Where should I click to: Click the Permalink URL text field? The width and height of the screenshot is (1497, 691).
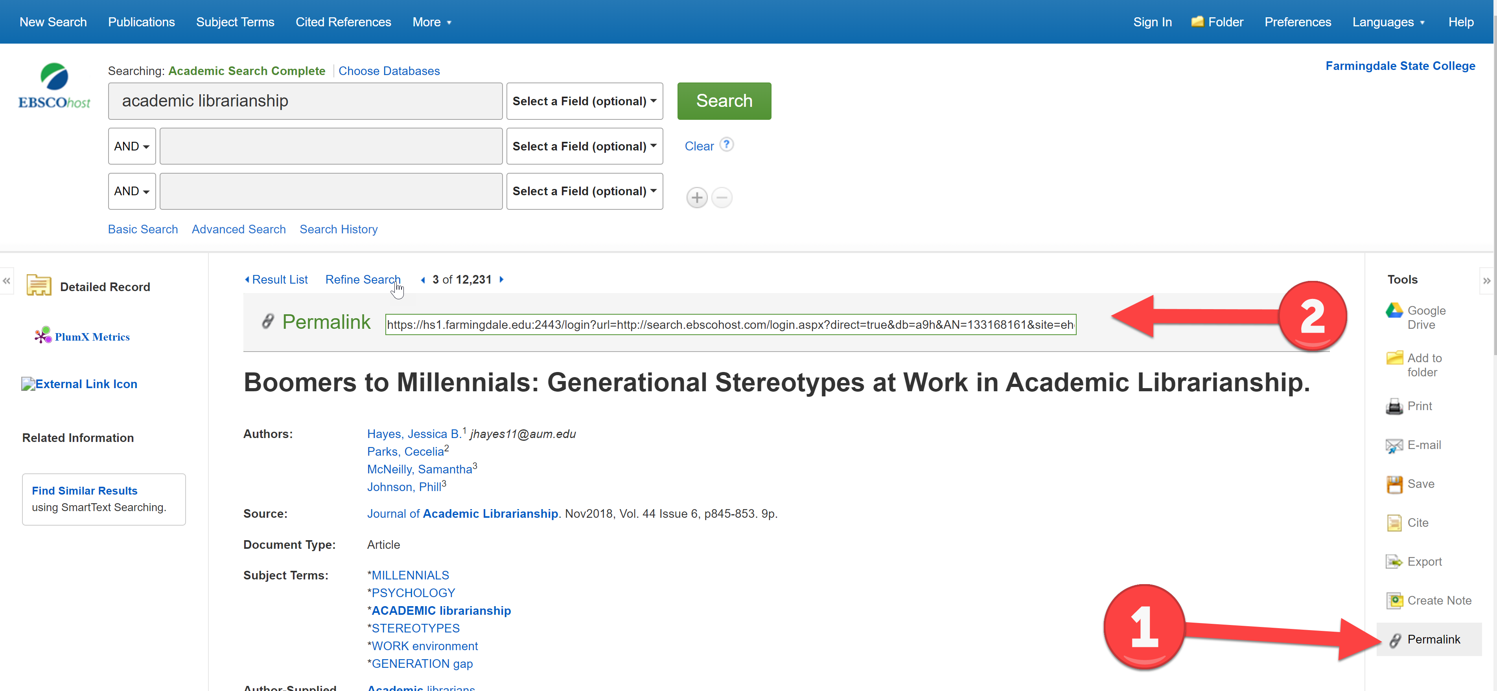click(x=730, y=324)
